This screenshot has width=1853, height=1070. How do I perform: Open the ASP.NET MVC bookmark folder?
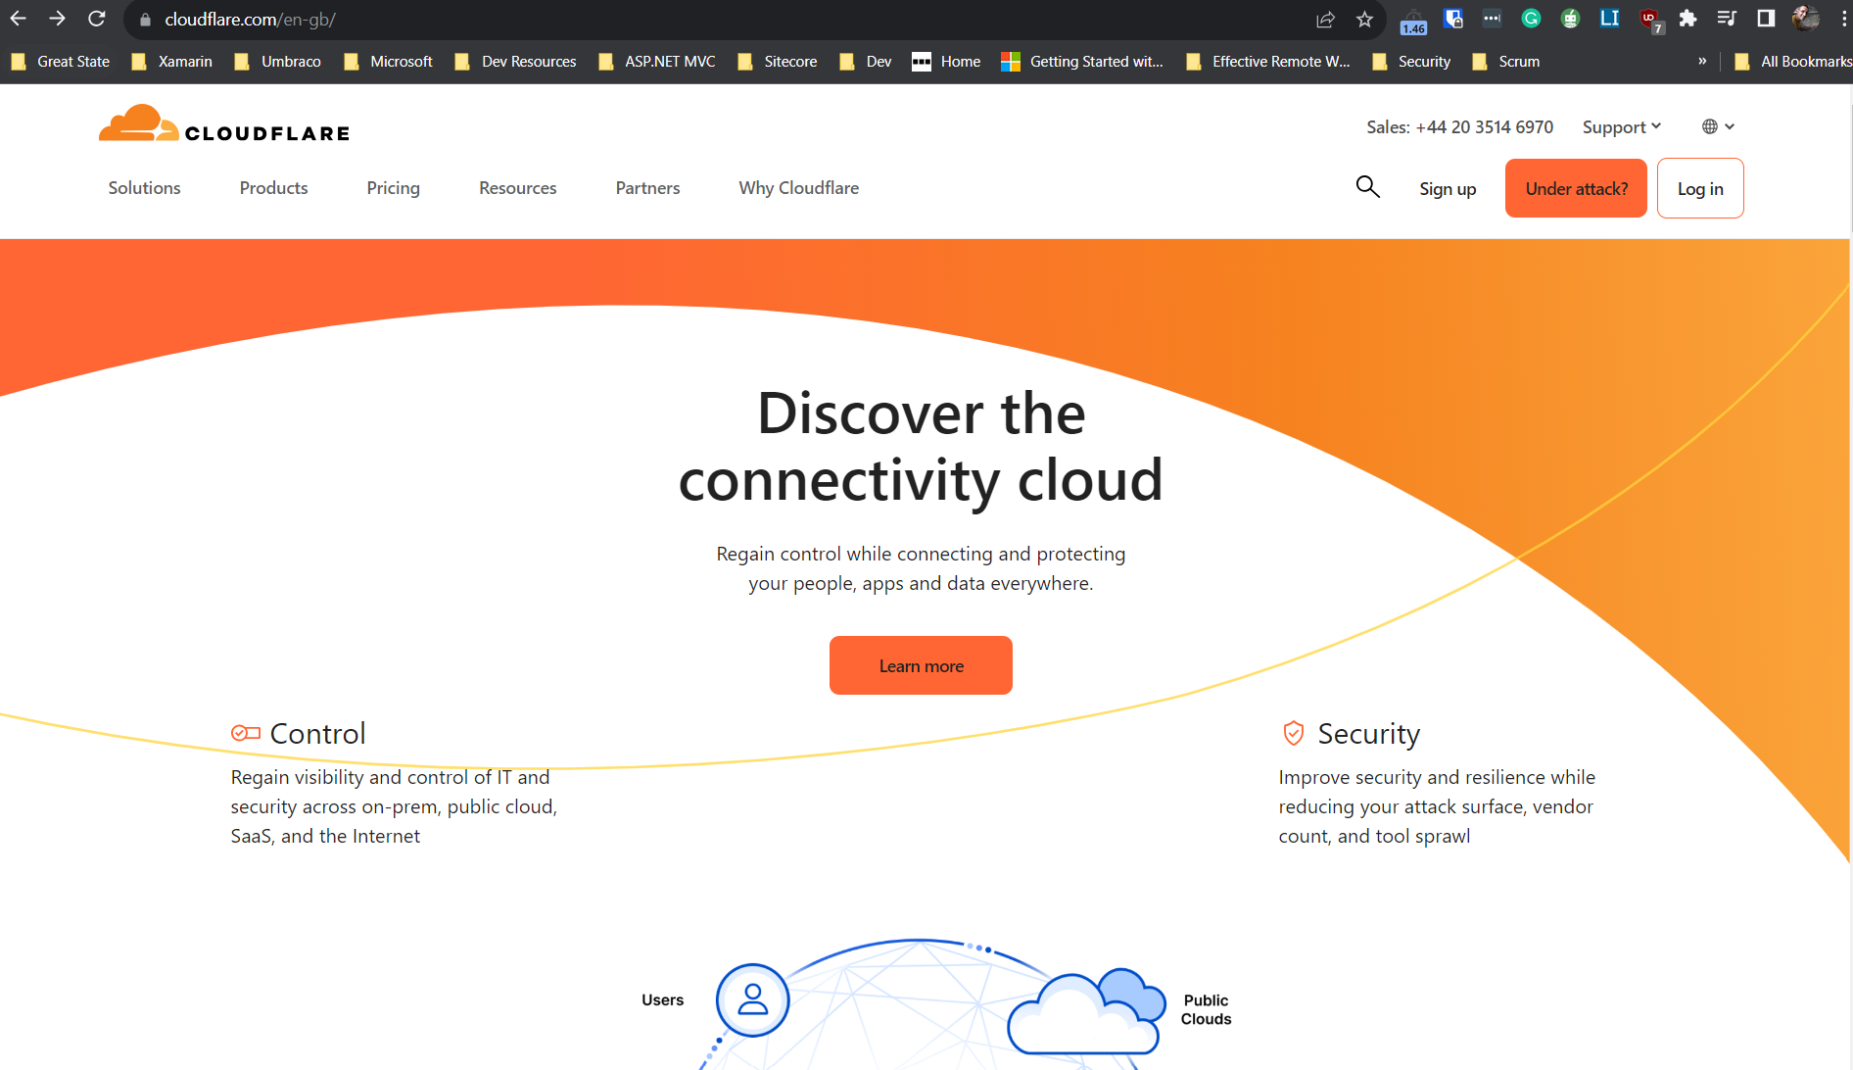pos(657,61)
